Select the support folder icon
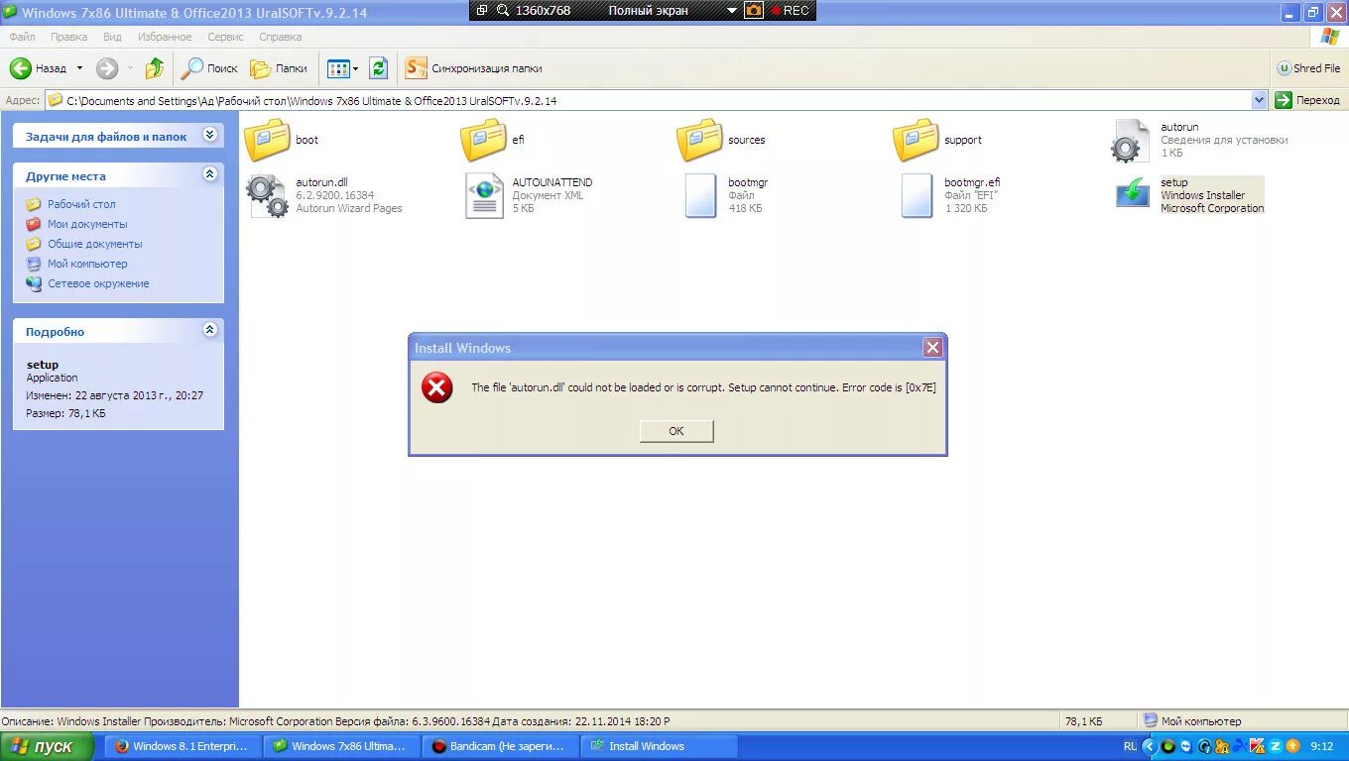 pyautogui.click(x=916, y=140)
